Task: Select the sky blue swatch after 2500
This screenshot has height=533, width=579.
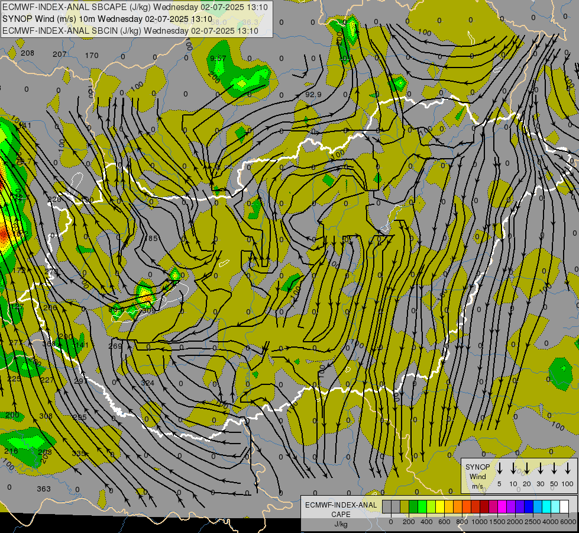Action: click(x=537, y=506)
